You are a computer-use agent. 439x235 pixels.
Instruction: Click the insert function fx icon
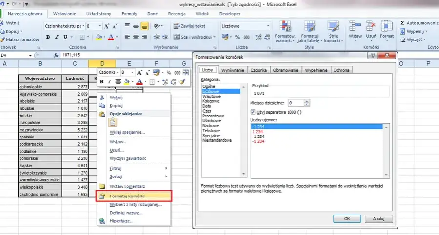(56, 56)
